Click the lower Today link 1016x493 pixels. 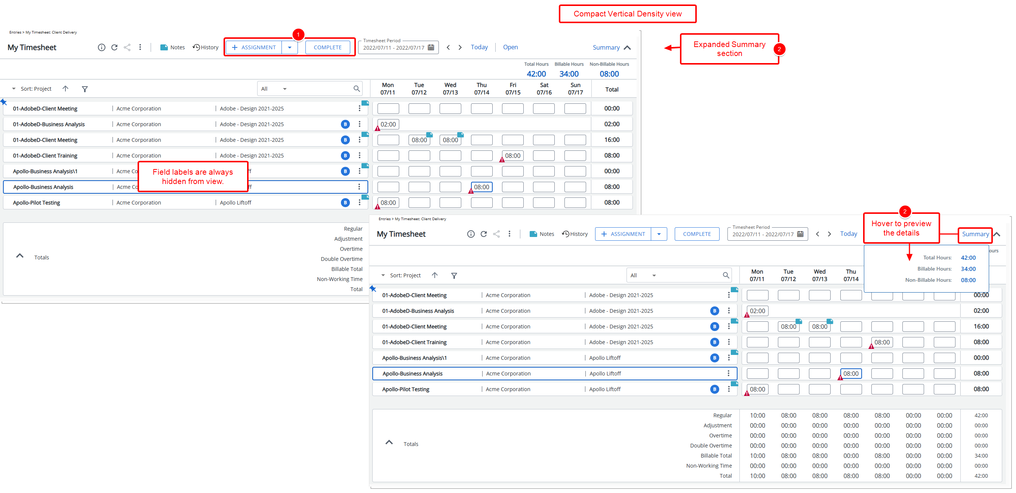[849, 234]
